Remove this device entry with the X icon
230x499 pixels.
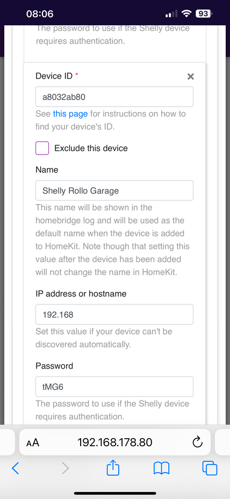click(x=190, y=77)
